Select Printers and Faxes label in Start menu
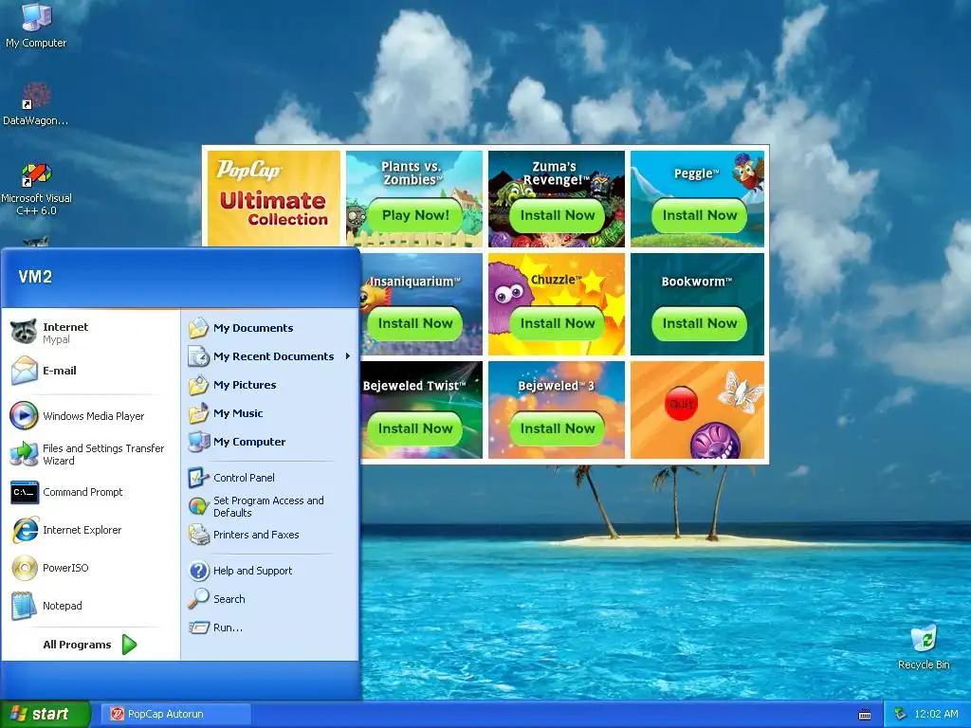 256,535
